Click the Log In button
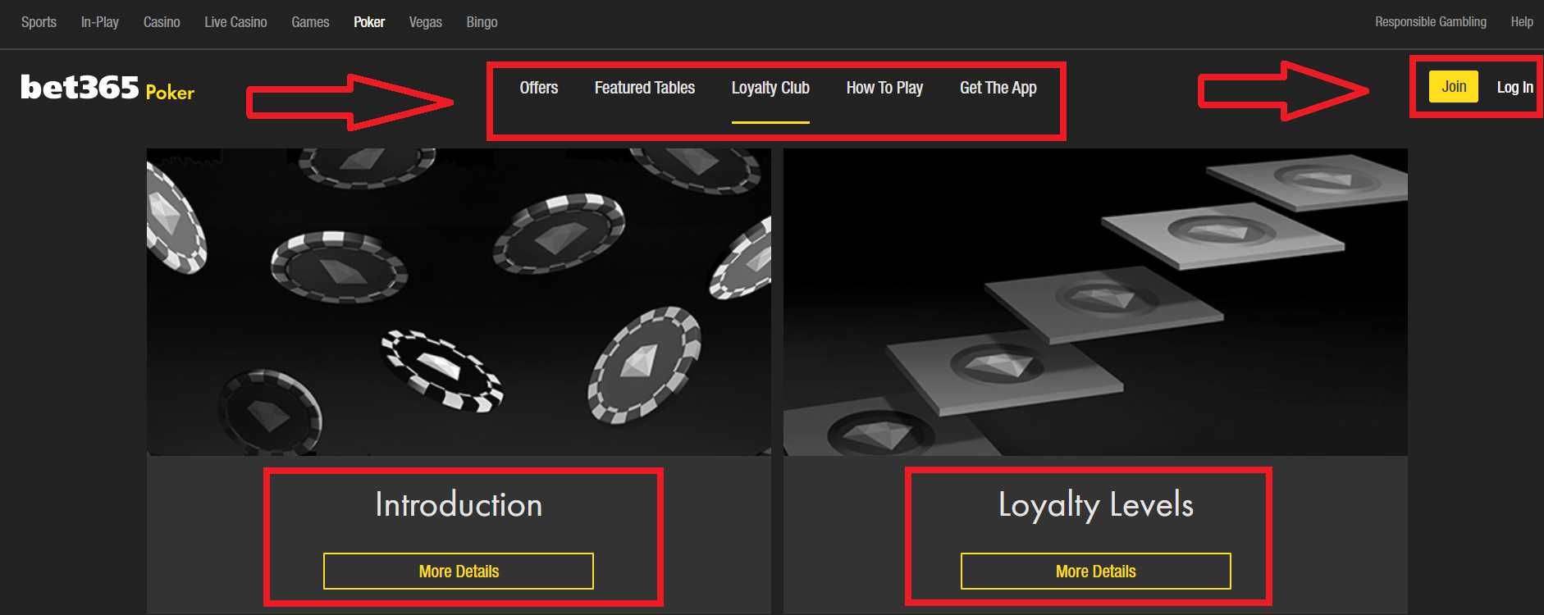Viewport: 1544px width, 615px height. pos(1514,87)
